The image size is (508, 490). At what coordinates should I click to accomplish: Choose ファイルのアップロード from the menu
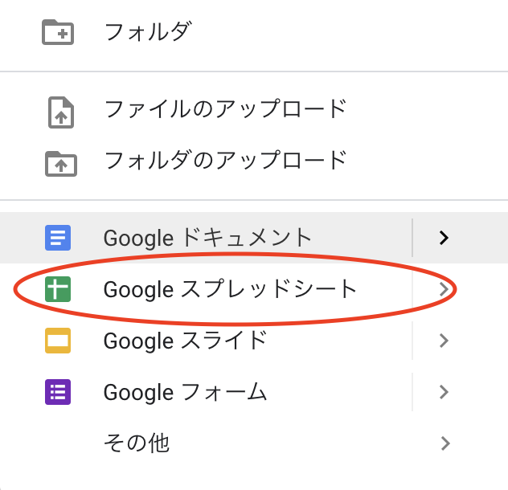point(225,109)
